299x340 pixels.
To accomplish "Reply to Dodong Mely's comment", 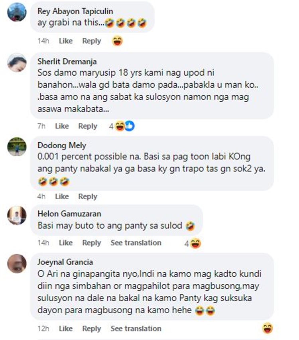I will coord(88,197).
